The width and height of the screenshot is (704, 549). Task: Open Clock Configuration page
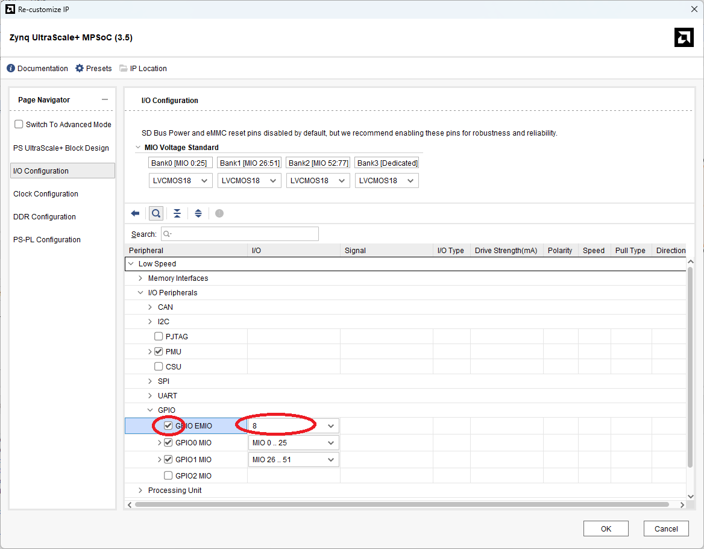(46, 193)
